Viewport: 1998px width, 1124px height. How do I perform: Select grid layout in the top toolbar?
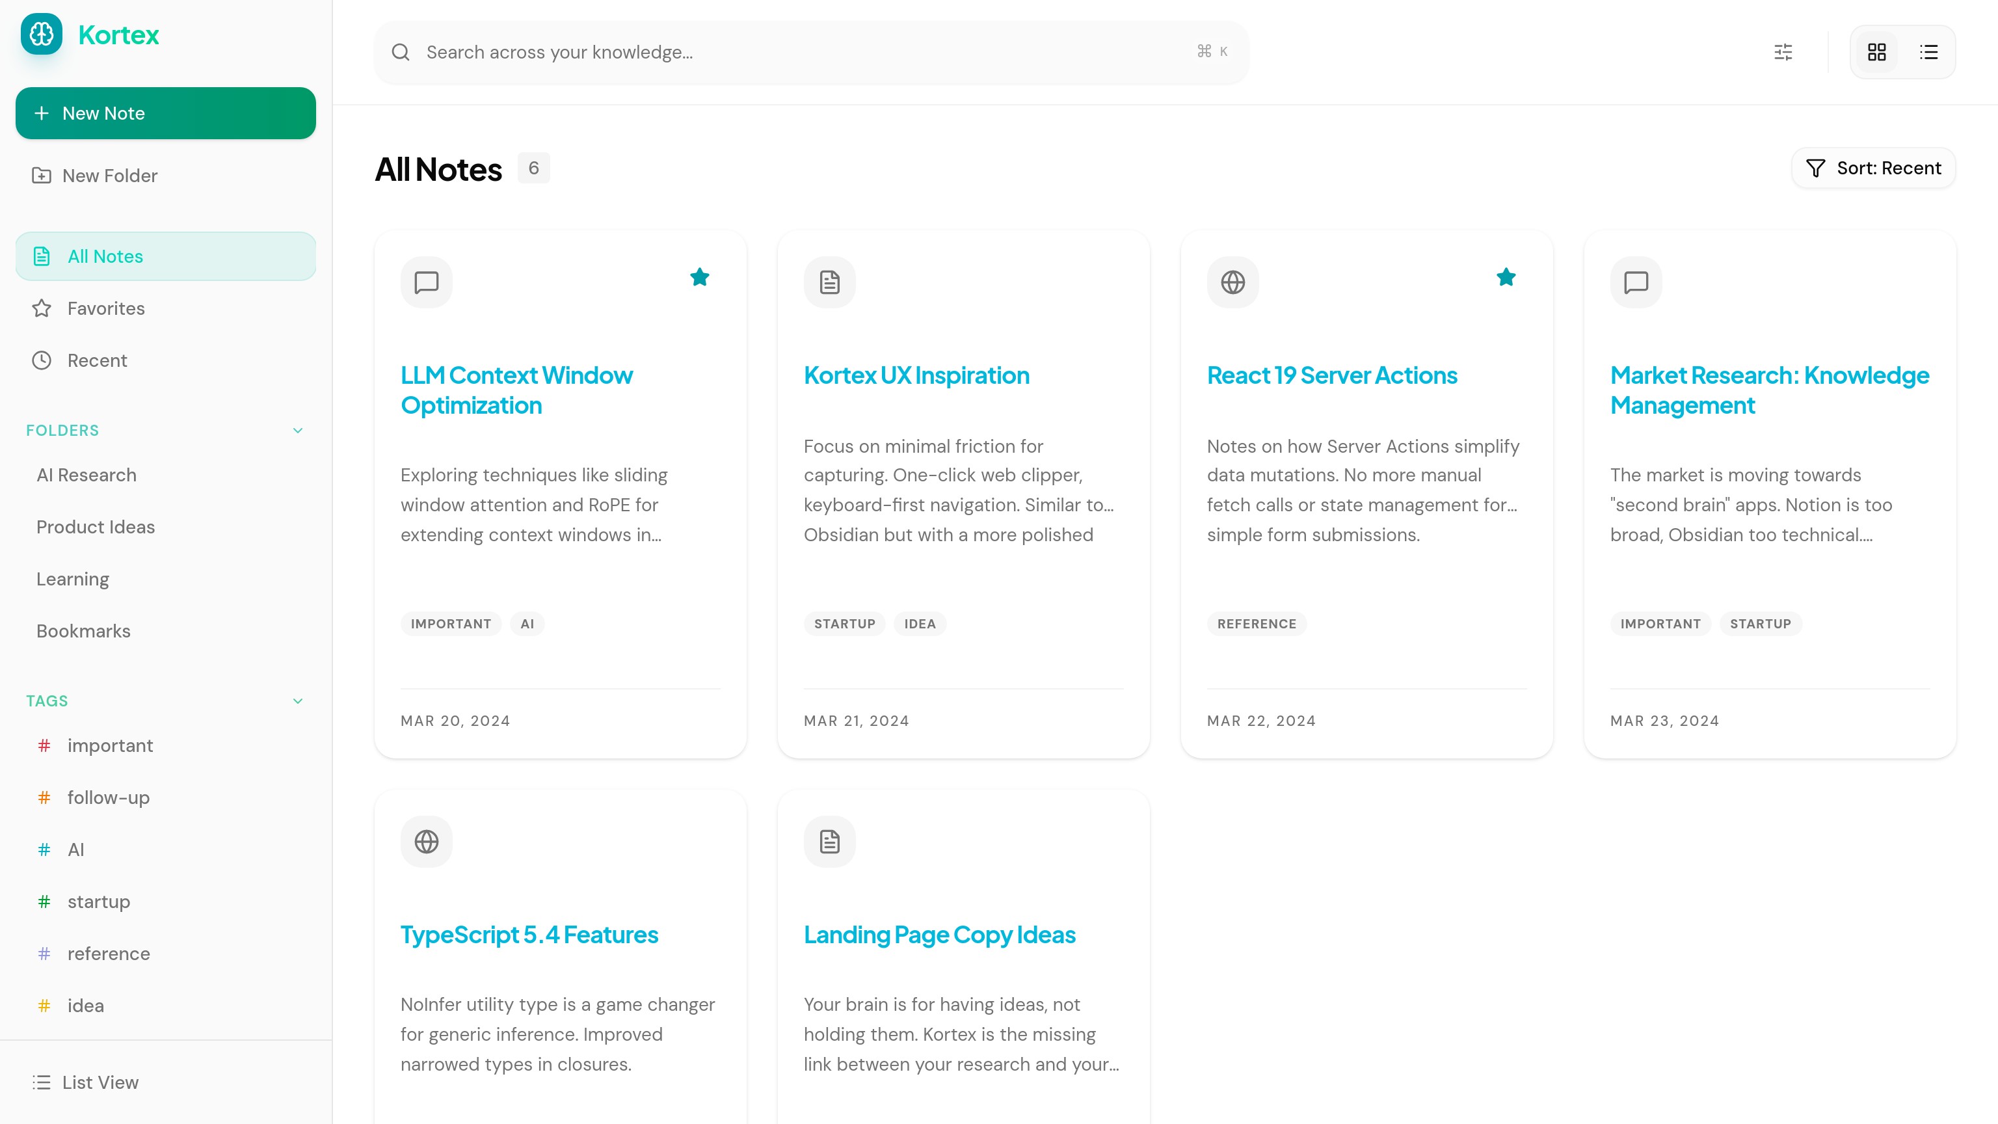click(x=1876, y=52)
